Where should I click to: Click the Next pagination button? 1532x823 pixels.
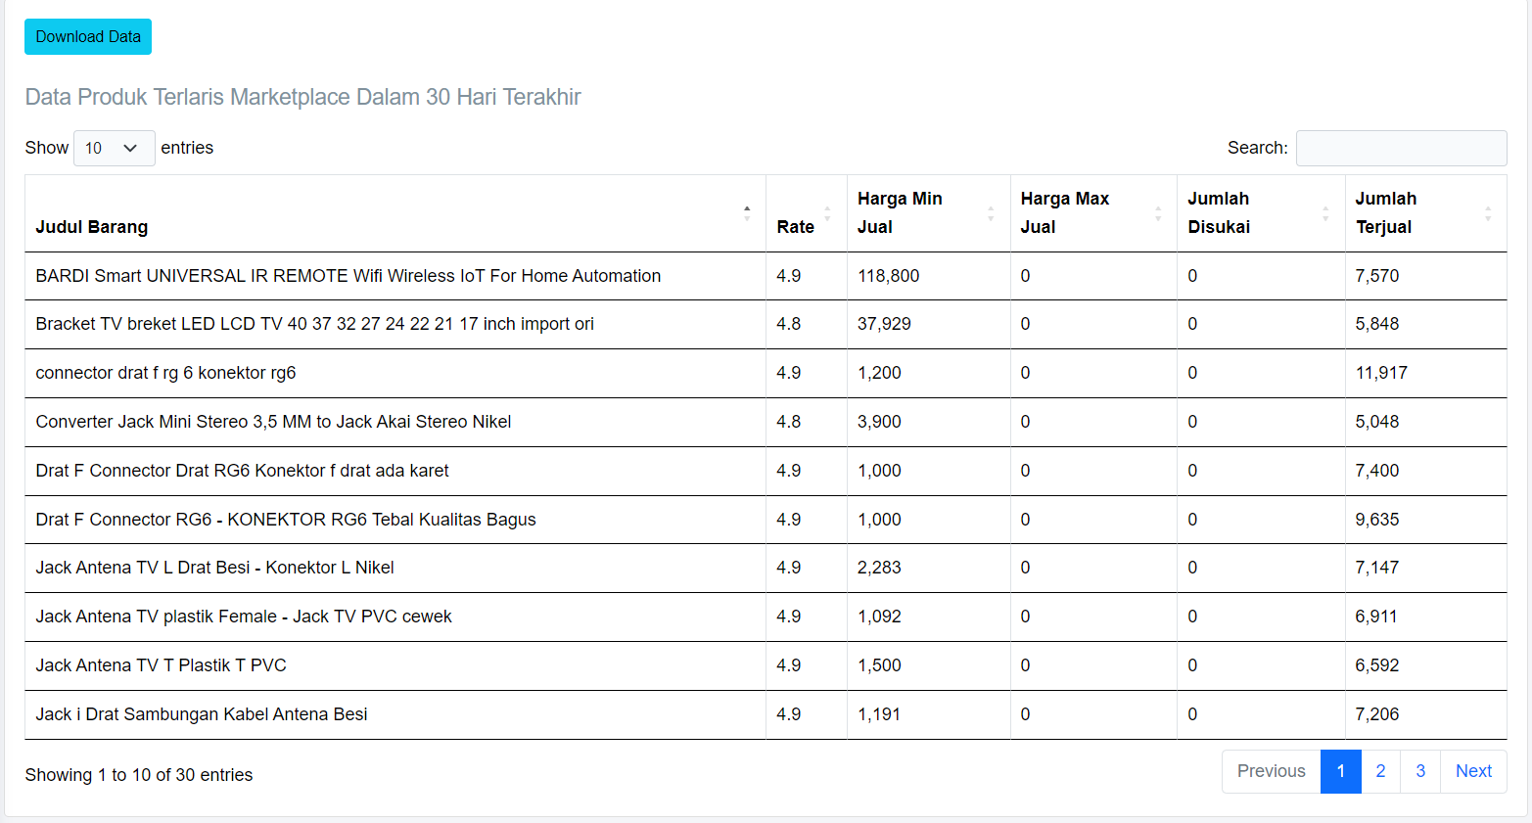pos(1473,771)
